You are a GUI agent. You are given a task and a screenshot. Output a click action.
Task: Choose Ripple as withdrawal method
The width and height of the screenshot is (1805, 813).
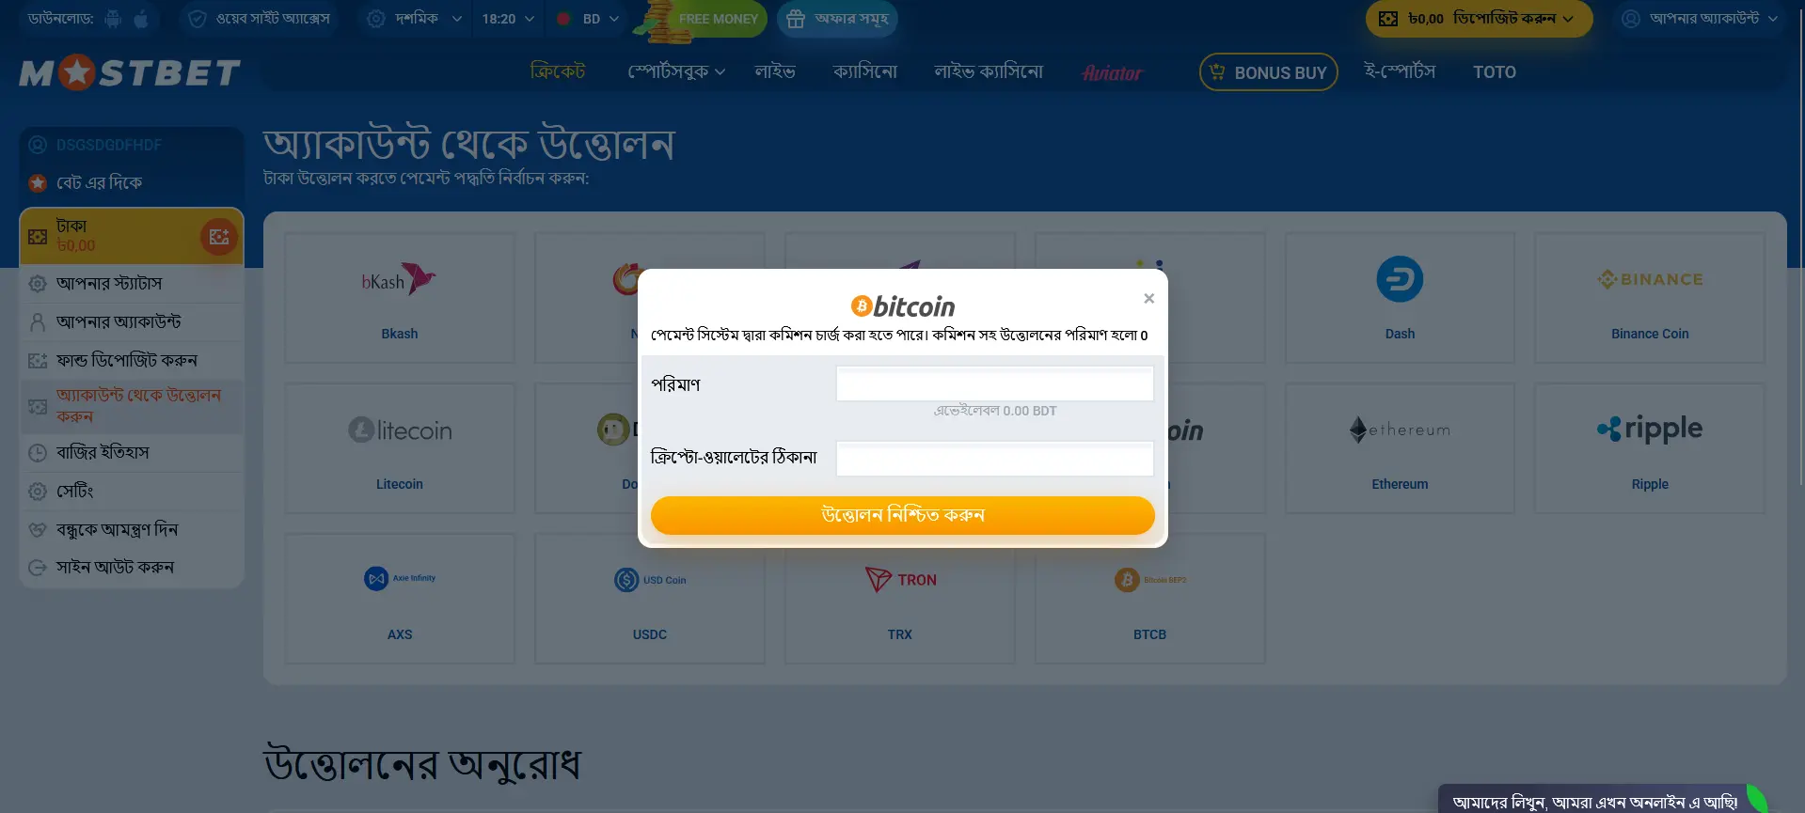pos(1649,448)
